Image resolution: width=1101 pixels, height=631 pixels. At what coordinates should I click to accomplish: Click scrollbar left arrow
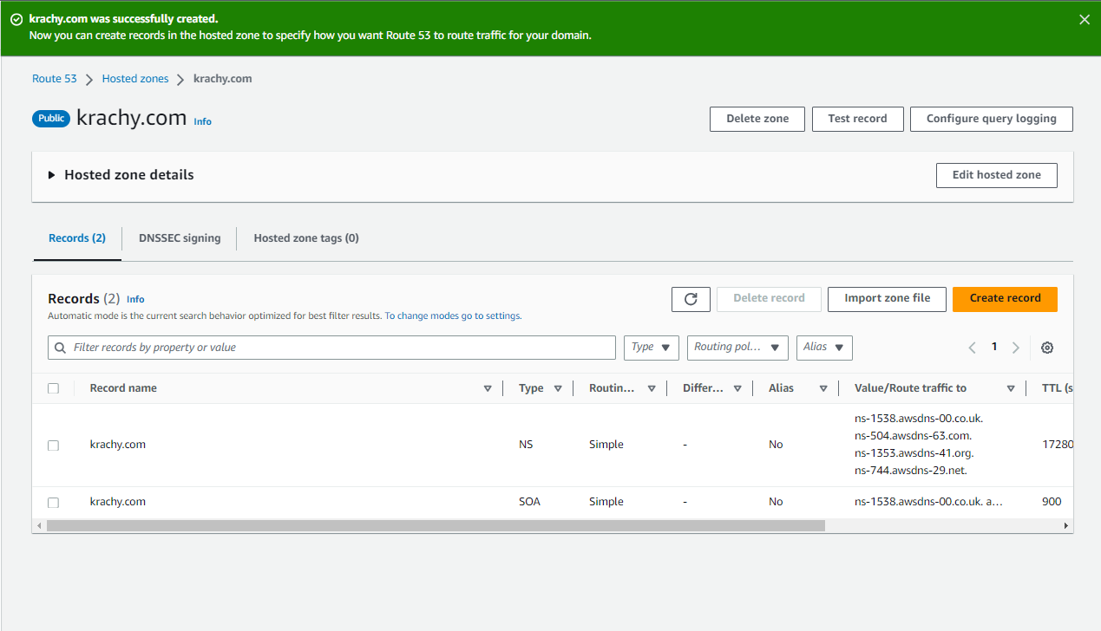tap(38, 526)
